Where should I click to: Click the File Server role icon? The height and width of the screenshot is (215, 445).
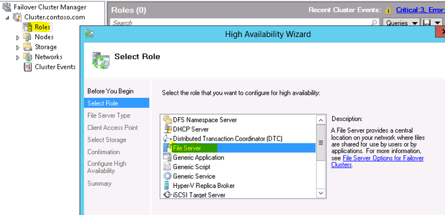pyautogui.click(x=168, y=148)
